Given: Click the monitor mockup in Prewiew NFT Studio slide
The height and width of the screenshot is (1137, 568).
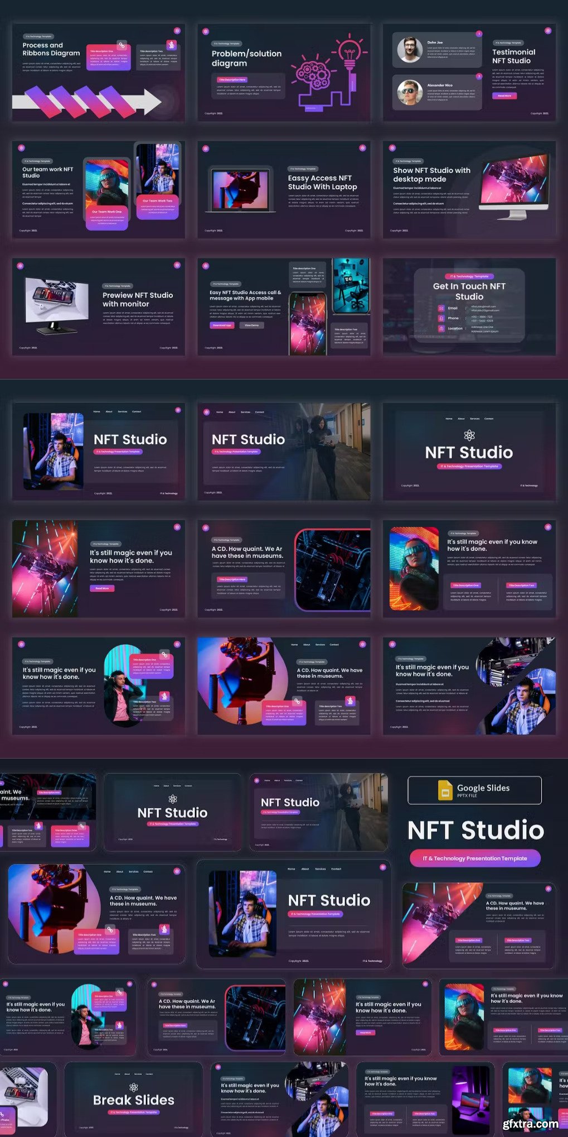Looking at the screenshot, I should point(57,305).
